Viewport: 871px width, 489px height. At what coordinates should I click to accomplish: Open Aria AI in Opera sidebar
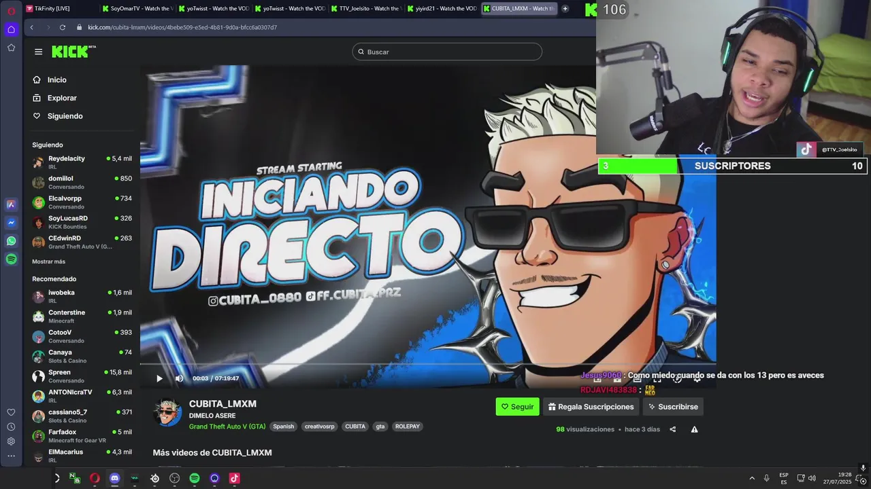pos(11,204)
